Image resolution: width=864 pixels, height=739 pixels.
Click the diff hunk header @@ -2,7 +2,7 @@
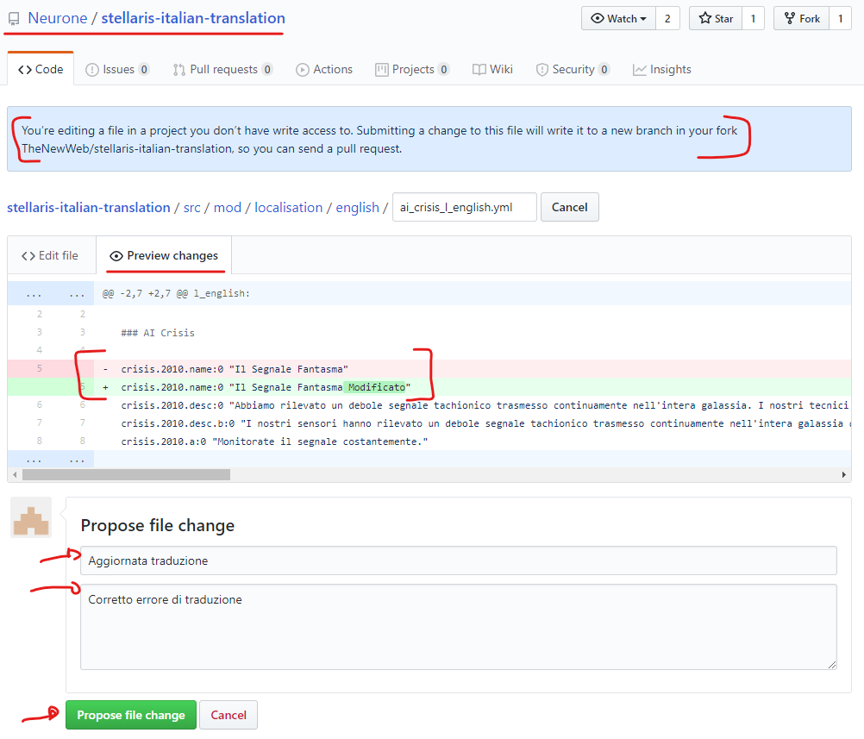pyautogui.click(x=176, y=294)
